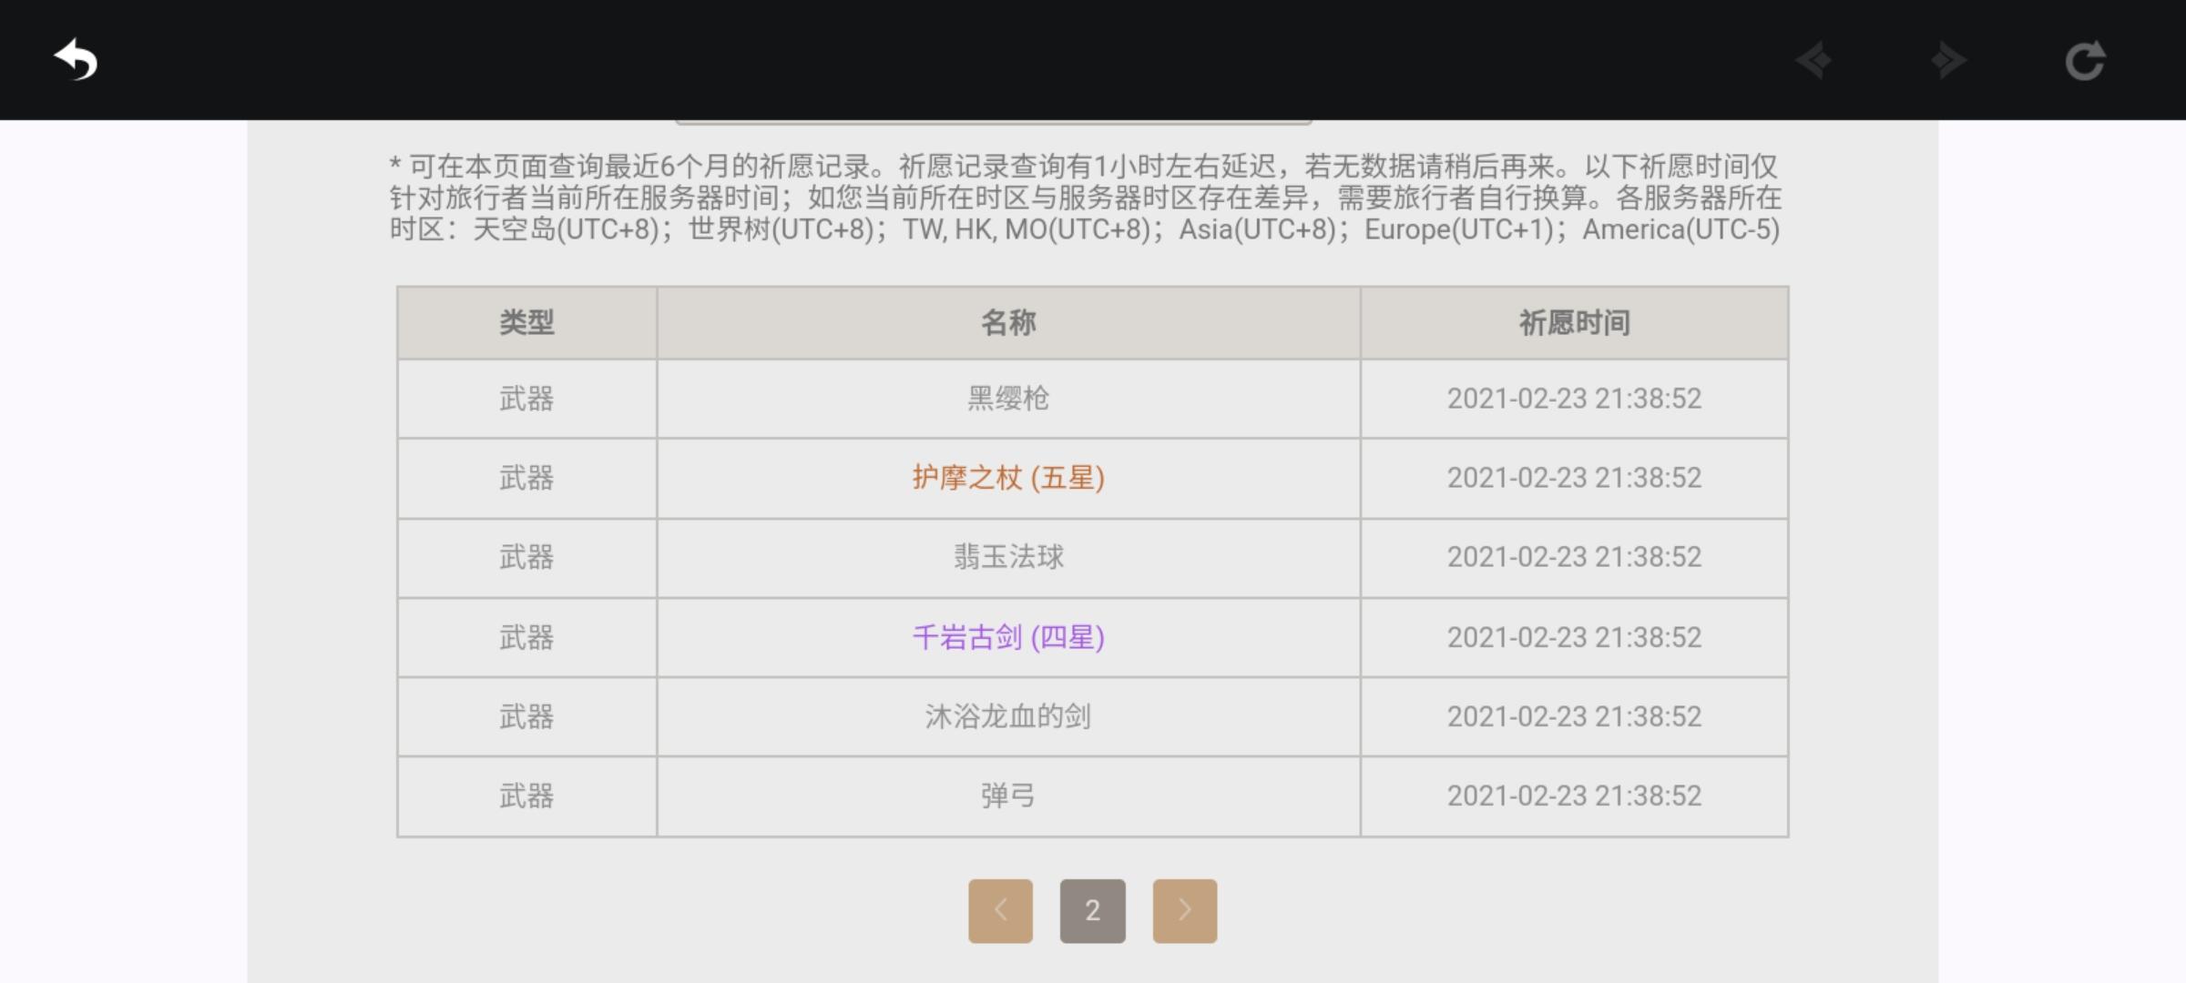The image size is (2186, 983).
Task: Click the wish record notice text
Action: coord(1086,198)
